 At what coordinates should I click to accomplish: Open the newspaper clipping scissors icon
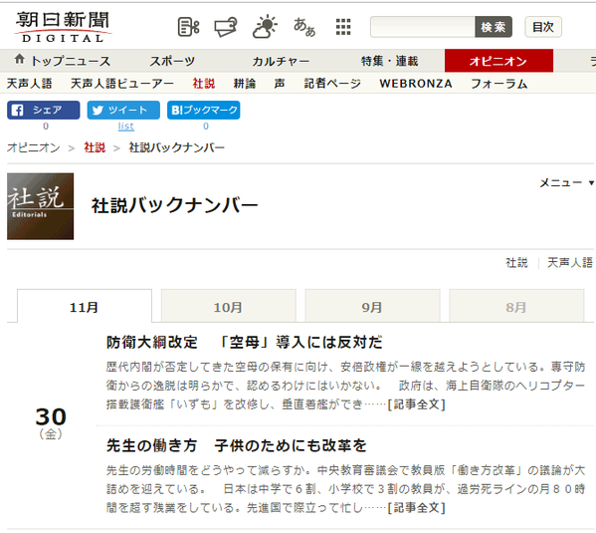pyautogui.click(x=188, y=27)
